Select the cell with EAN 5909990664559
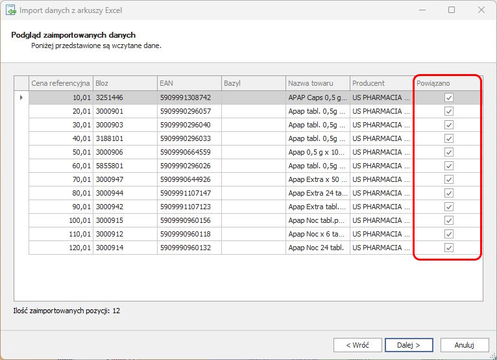This screenshot has width=497, height=360. 188,152
